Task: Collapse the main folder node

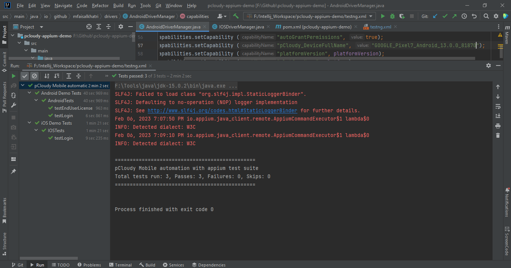Action: 26,51
